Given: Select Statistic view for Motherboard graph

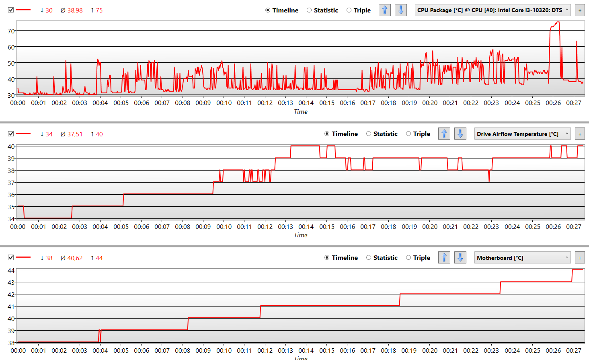Looking at the screenshot, I should click(369, 258).
